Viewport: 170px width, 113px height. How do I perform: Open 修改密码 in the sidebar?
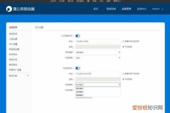tap(13, 54)
